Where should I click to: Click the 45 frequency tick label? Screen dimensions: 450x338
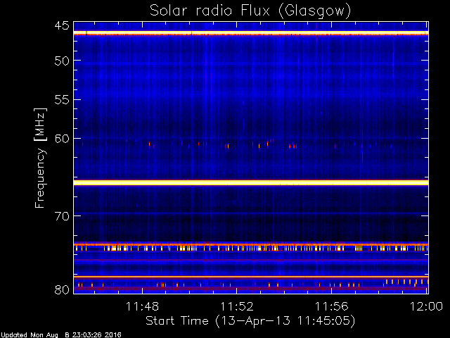pos(62,25)
